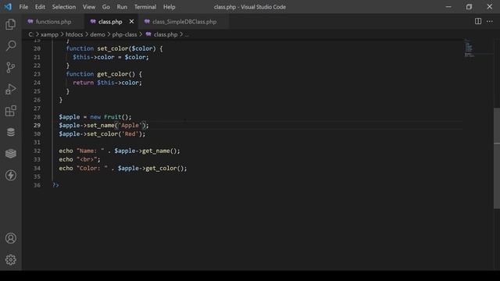Screen dimensions: 500x281
Task: Open the Terminal menu
Action: tap(145, 7)
